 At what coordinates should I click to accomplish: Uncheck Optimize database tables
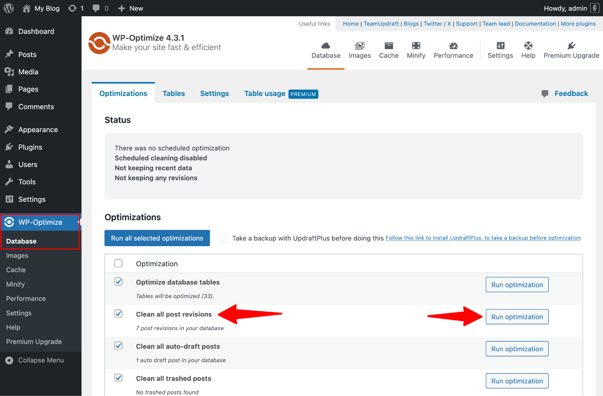coord(118,282)
